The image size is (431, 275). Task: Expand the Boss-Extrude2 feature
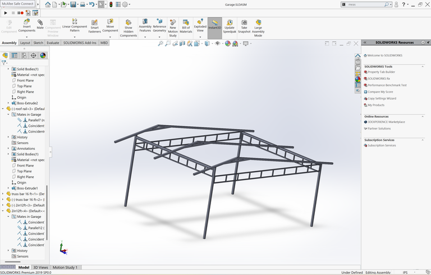point(8,103)
